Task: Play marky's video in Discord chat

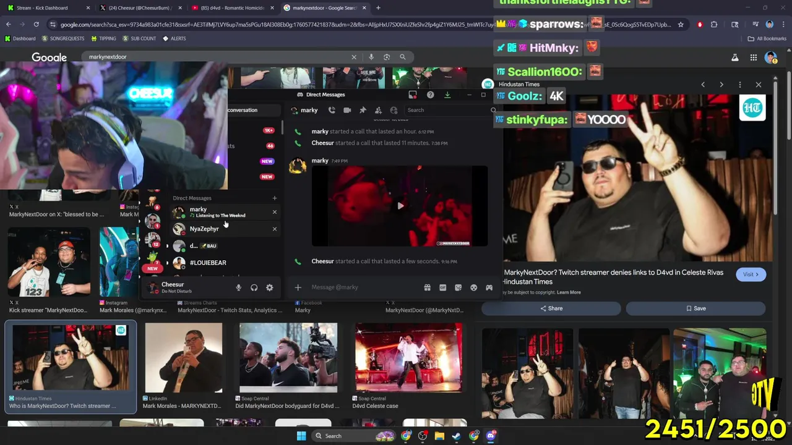Action: tap(400, 206)
